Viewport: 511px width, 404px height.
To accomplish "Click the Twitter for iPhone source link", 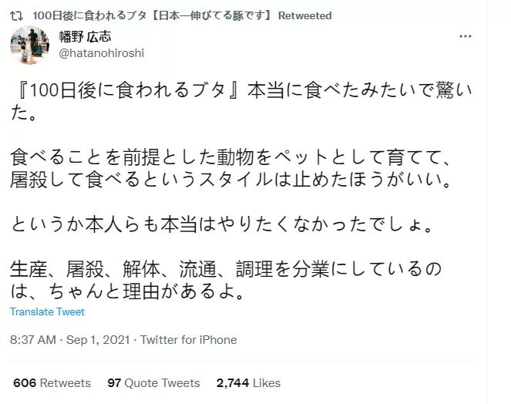I will (x=188, y=339).
